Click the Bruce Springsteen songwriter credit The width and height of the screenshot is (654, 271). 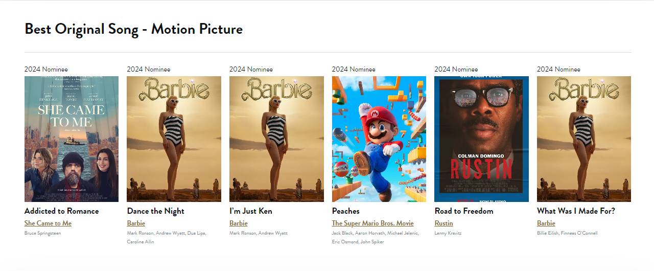pos(42,233)
